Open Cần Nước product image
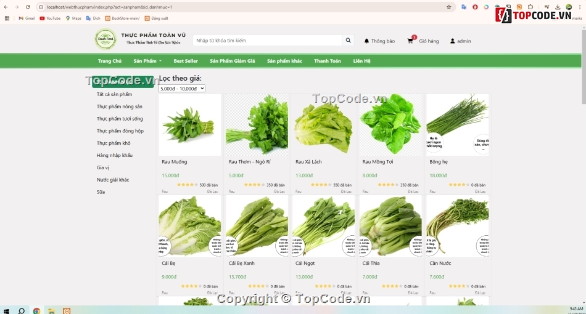 (x=458, y=227)
